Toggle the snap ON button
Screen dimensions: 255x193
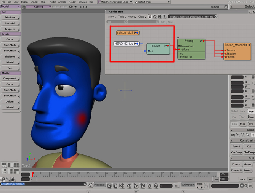(x=233, y=135)
